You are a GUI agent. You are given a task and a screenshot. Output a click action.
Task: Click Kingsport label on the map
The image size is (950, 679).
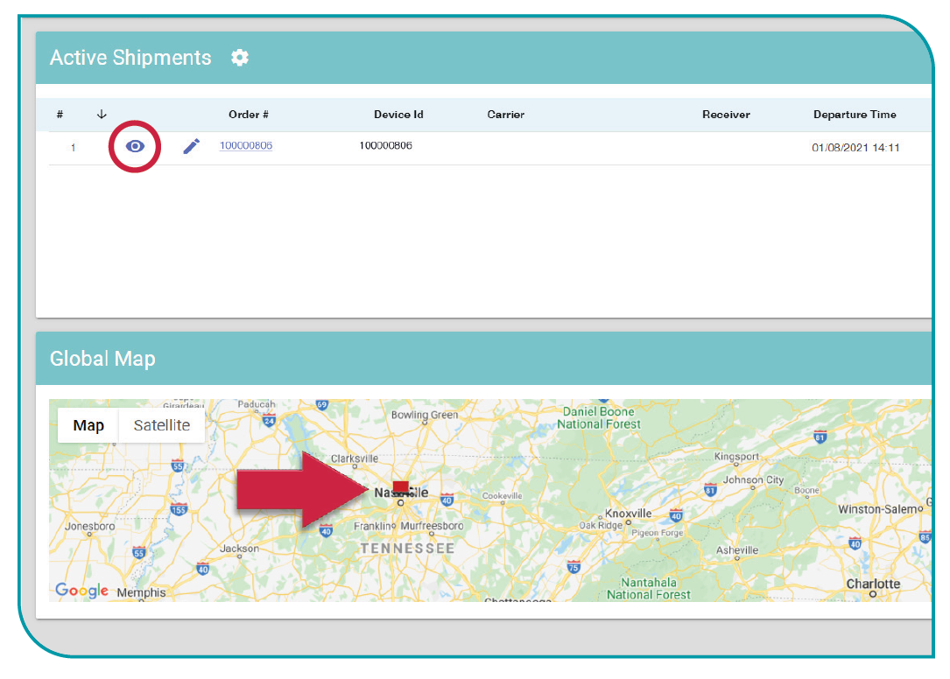click(736, 456)
